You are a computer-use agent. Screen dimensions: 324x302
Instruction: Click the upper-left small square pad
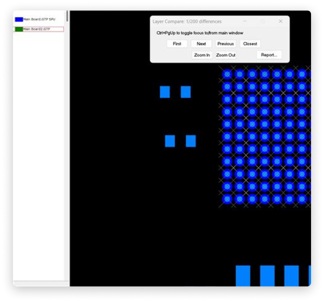[x=165, y=92]
